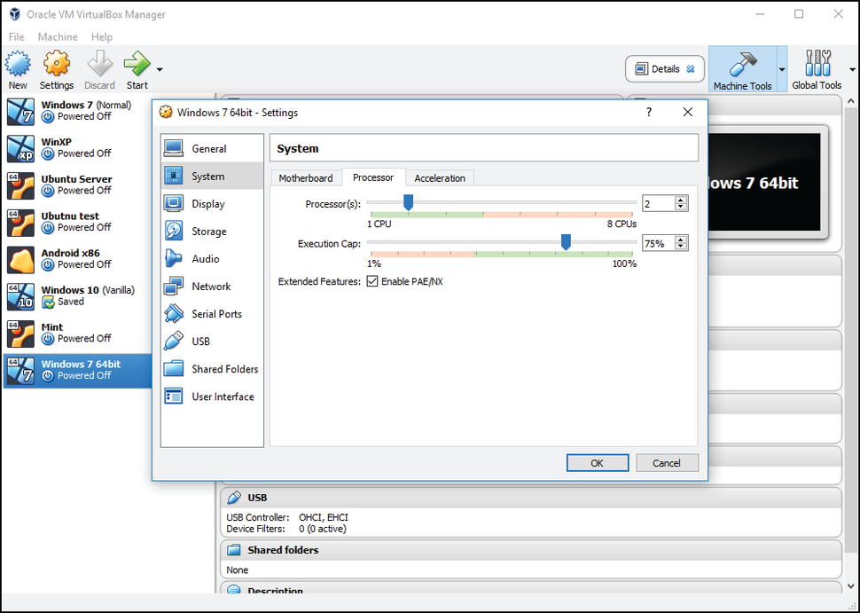The image size is (860, 613).
Task: Select the Ubuntu Server virtual machine
Action: [x=75, y=185]
